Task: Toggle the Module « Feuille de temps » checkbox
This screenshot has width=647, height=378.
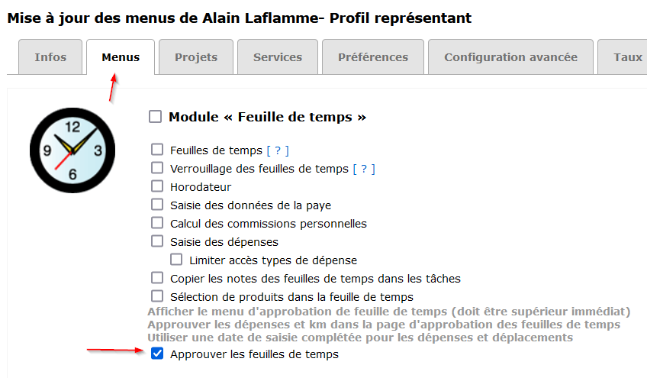Action: [x=156, y=117]
